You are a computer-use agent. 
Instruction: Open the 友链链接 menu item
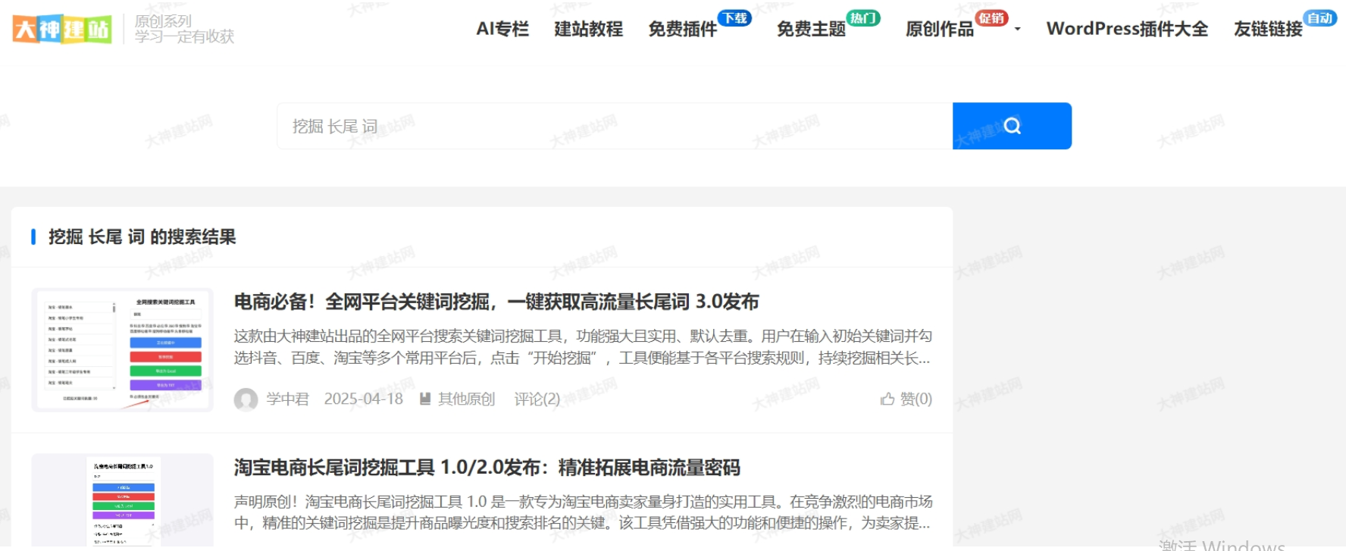[x=1268, y=29]
